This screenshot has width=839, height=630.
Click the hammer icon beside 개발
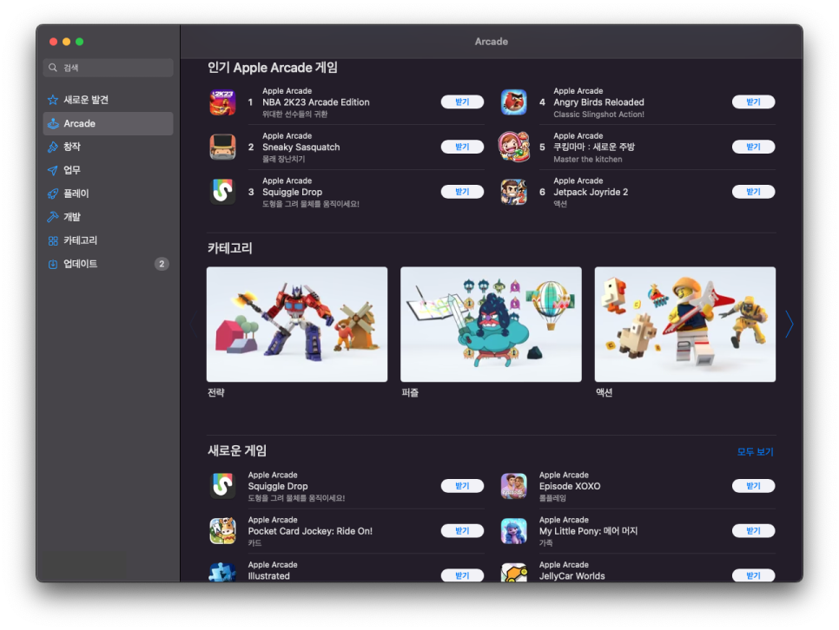[x=53, y=217]
